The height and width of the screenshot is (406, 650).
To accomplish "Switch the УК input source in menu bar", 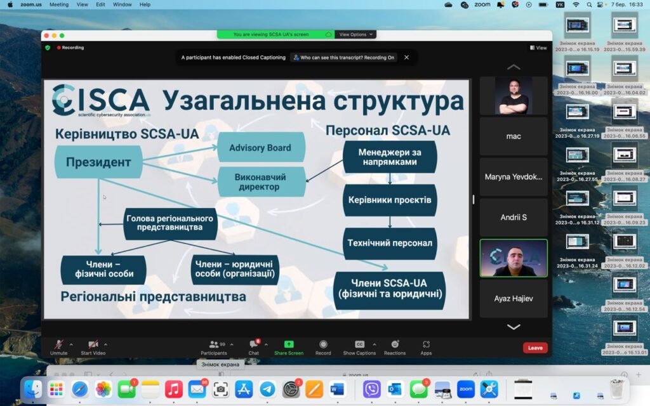I will pyautogui.click(x=560, y=4).
